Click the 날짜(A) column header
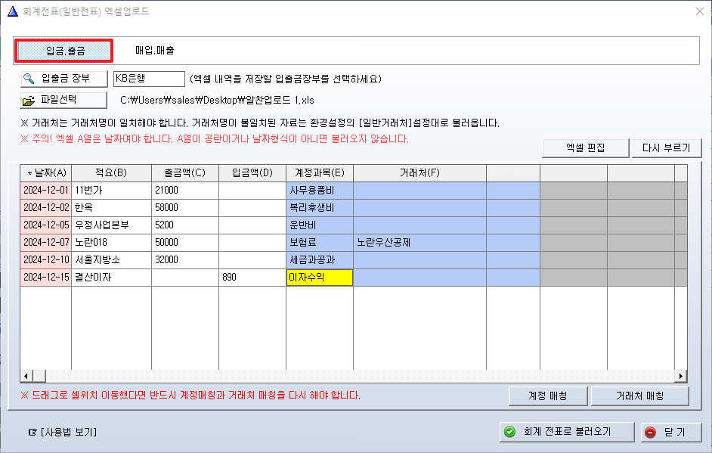Image resolution: width=712 pixels, height=453 pixels. click(46, 173)
